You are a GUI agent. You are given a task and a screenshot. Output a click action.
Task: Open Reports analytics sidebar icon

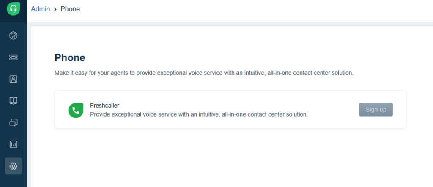click(x=13, y=144)
